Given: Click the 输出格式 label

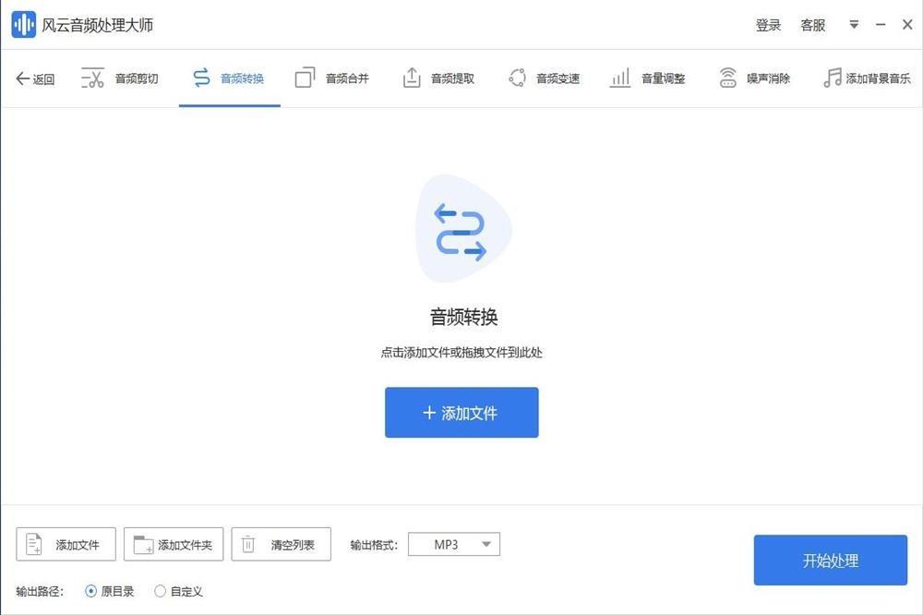Looking at the screenshot, I should pyautogui.click(x=374, y=545).
